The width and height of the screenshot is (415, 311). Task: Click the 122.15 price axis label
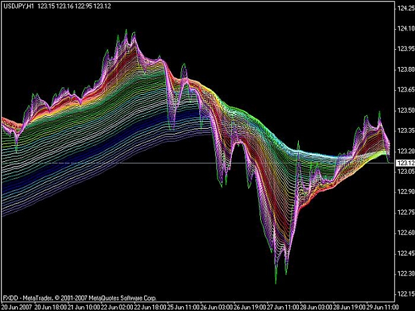click(x=406, y=294)
